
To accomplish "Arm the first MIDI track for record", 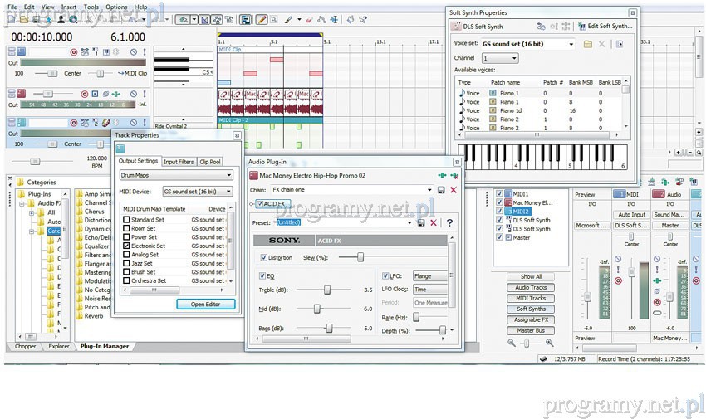I will 73,52.
